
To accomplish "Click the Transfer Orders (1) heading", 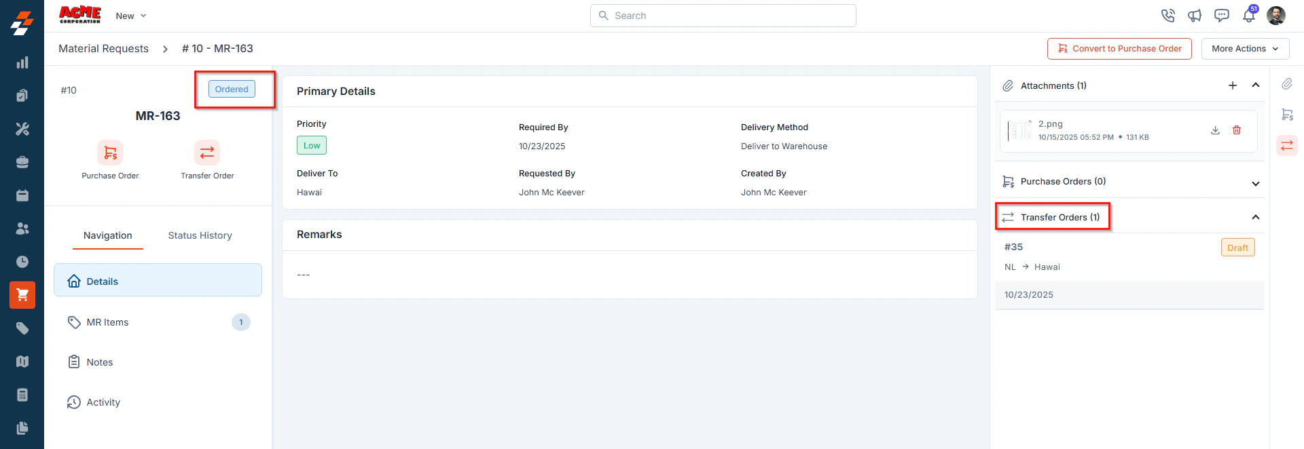I will 1060,217.
